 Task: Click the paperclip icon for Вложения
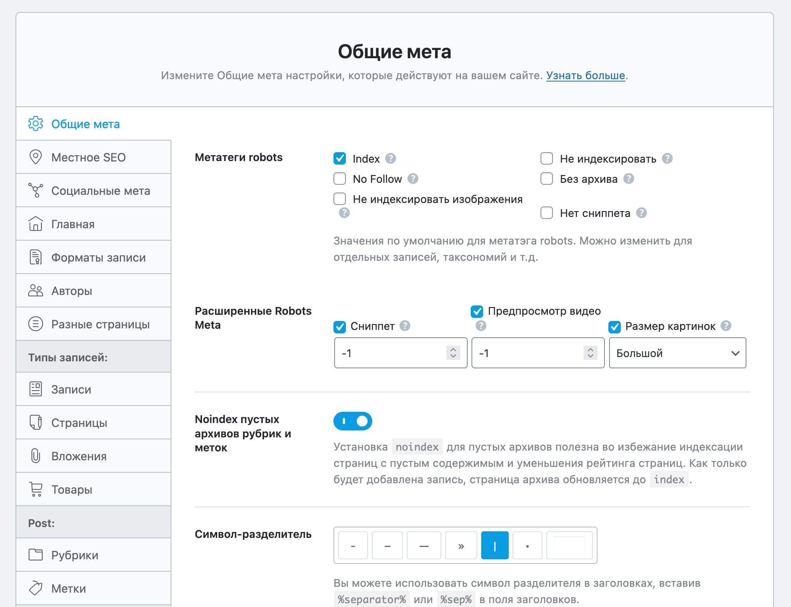(x=36, y=456)
